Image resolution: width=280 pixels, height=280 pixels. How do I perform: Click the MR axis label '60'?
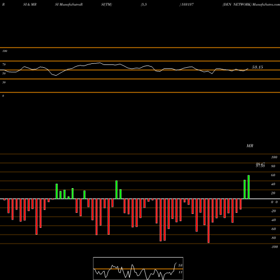(x=273, y=175)
